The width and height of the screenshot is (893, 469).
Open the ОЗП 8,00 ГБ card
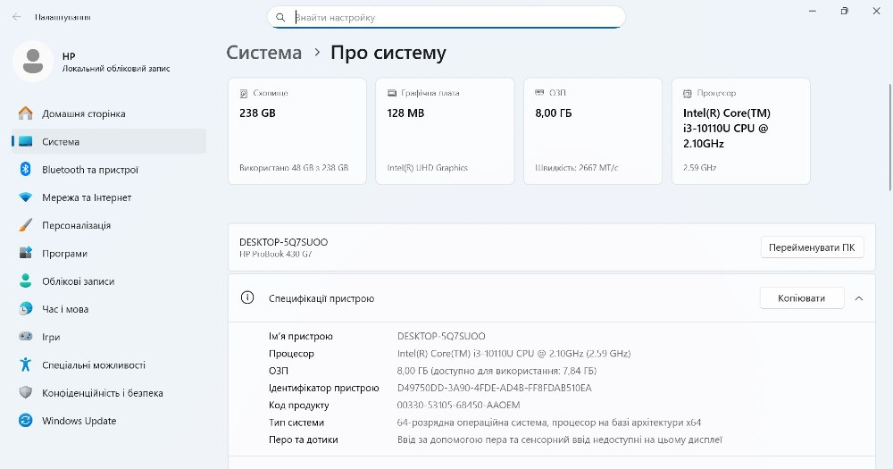pos(593,131)
